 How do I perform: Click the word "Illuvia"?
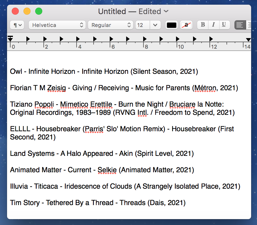click(19, 186)
